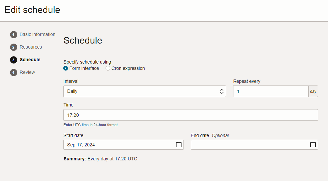Jump to the Review step
Image resolution: width=328 pixels, height=181 pixels.
[x=27, y=72]
